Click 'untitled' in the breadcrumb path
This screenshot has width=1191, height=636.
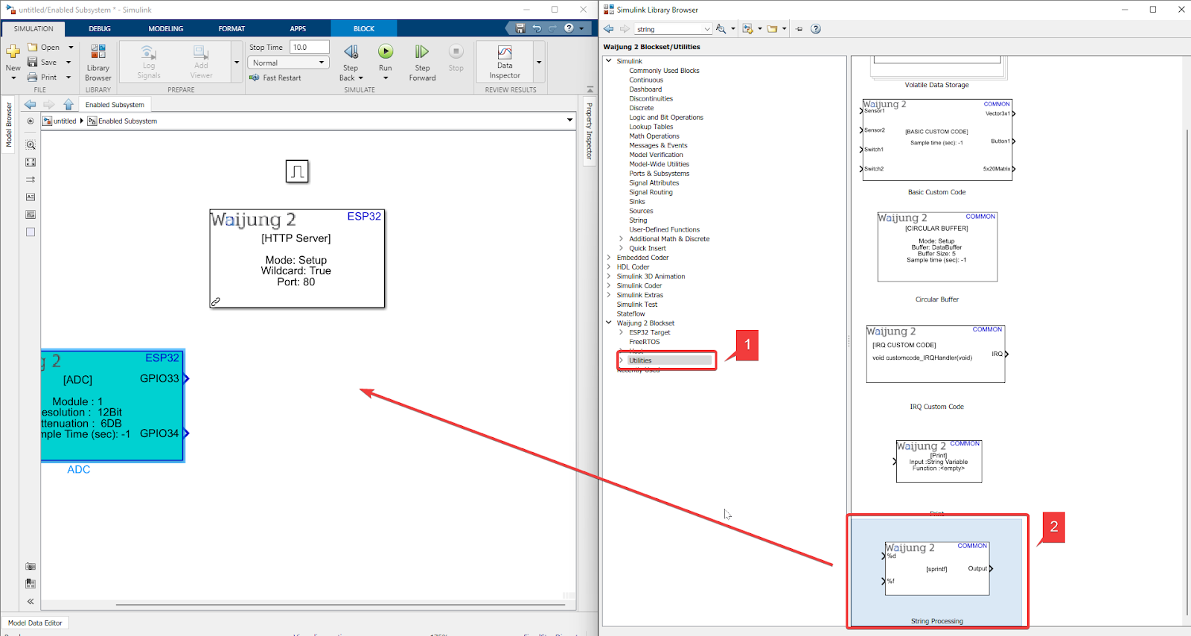[x=65, y=121]
